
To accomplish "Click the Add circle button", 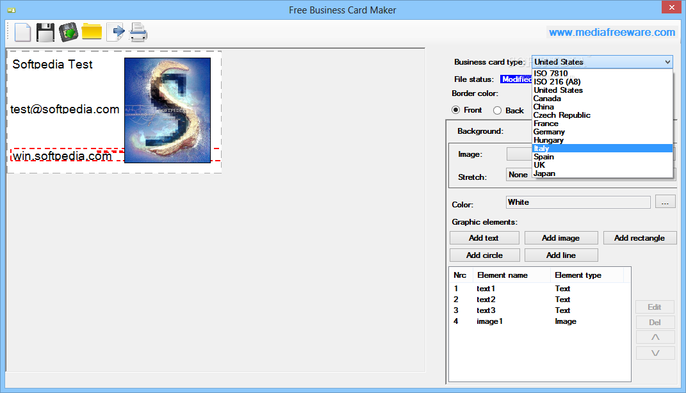I will coord(485,255).
